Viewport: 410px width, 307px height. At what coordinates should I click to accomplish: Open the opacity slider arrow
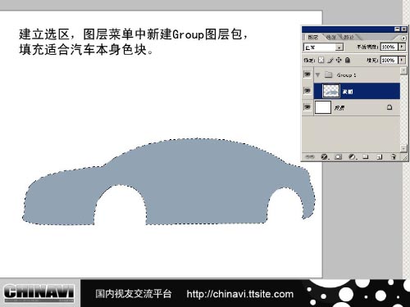pos(402,47)
